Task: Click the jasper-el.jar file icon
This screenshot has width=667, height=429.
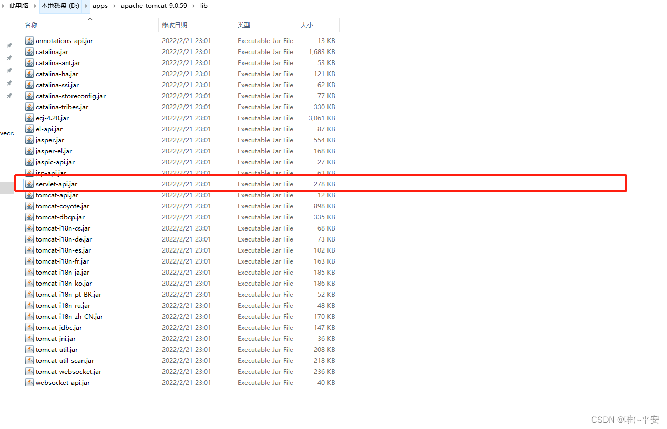Action: (29, 151)
